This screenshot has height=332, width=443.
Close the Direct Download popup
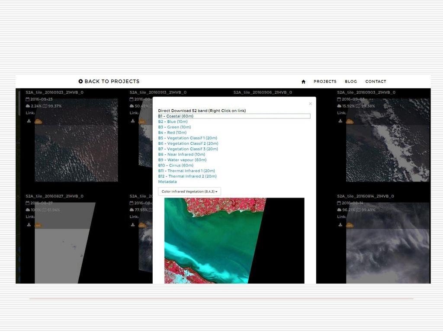coord(311,104)
